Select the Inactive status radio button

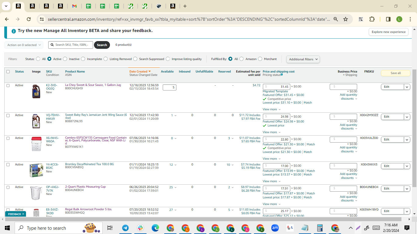65,59
